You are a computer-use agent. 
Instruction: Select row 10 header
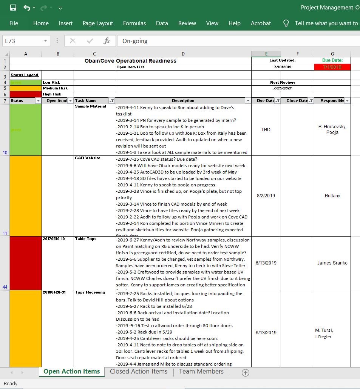[5, 130]
